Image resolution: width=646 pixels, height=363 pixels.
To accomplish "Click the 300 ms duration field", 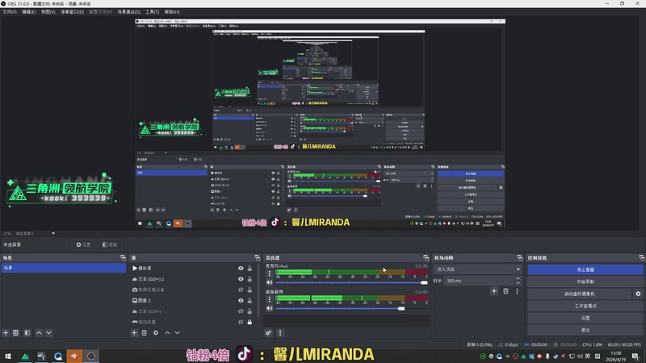I will click(479, 281).
